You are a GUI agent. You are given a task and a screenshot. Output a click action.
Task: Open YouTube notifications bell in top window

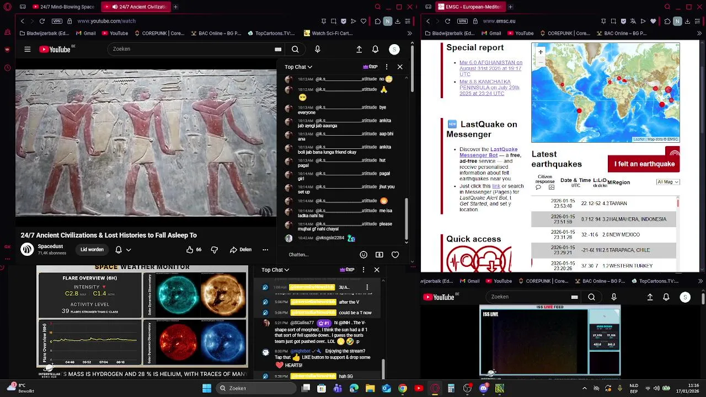tap(375, 49)
